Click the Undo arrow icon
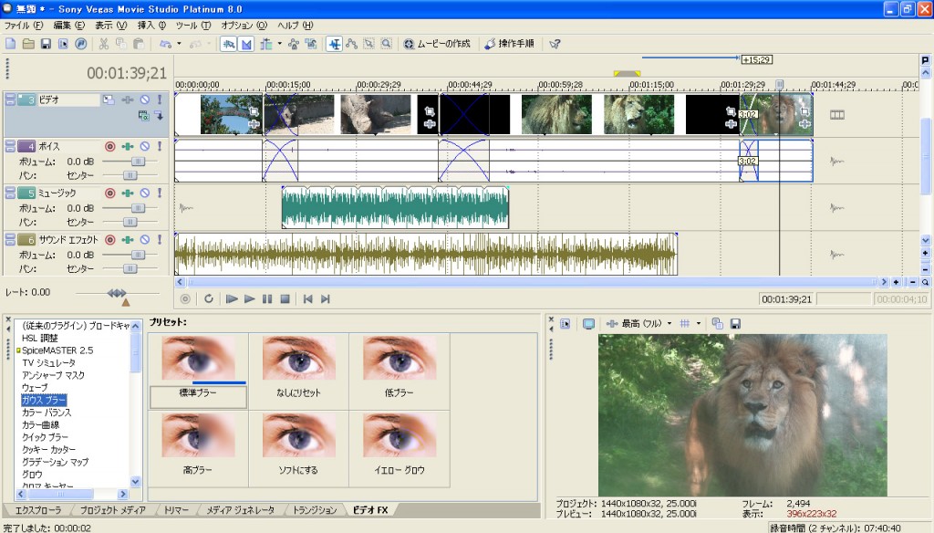Screen dimensions: 934x533 coord(166,44)
